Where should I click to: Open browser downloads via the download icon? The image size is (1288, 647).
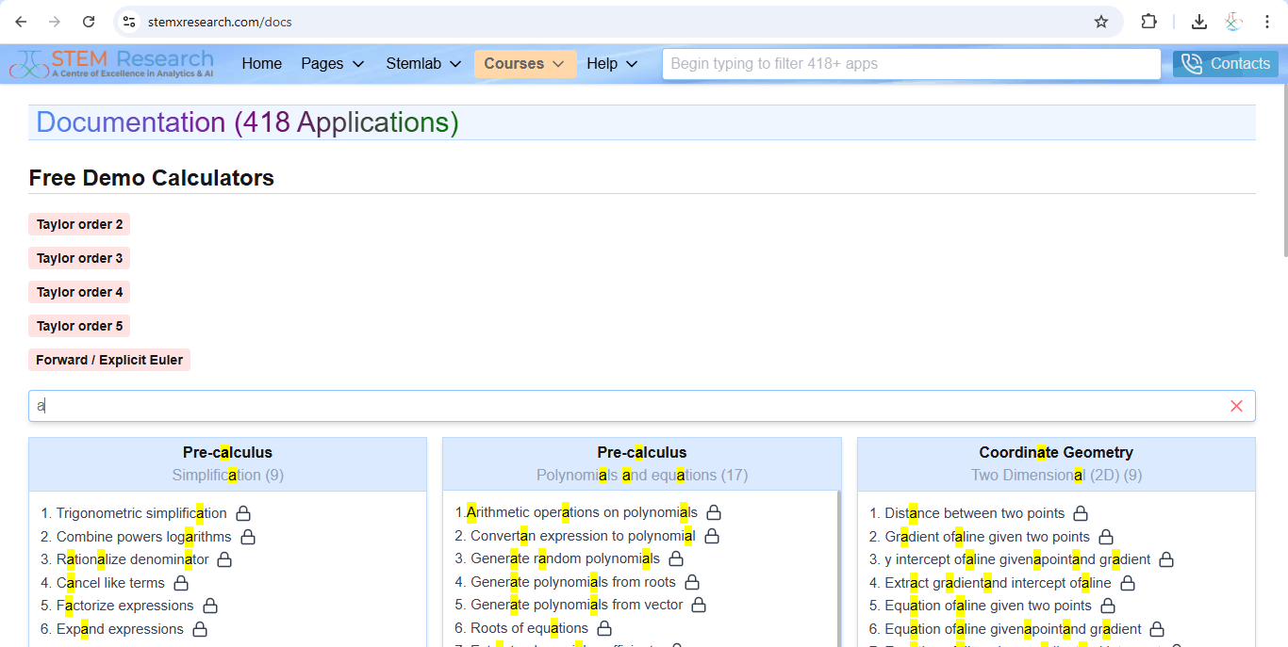tap(1199, 21)
